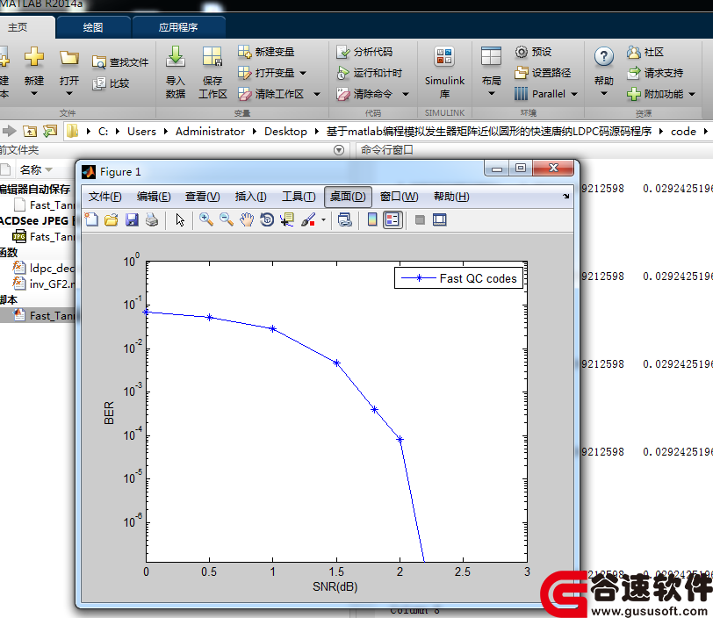Click the Hide Plot Tools icon

pyautogui.click(x=420, y=220)
